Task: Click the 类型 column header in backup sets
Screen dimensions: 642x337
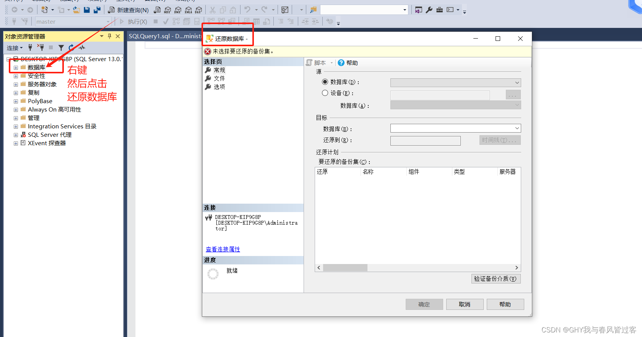Action: point(475,172)
